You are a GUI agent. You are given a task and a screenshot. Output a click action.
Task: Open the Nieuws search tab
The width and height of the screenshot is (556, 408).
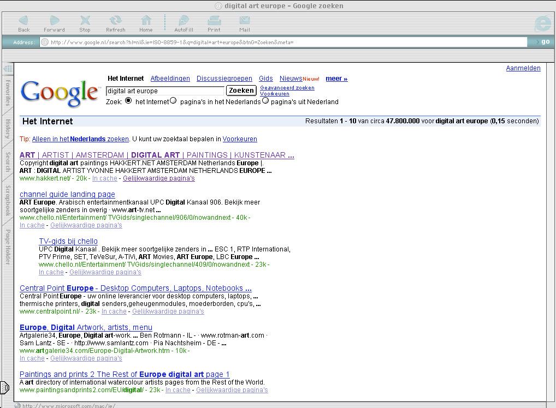[291, 79]
